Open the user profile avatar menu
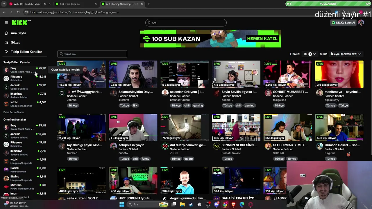Image resolution: width=372 pixels, height=209 pixels. click(361, 23)
